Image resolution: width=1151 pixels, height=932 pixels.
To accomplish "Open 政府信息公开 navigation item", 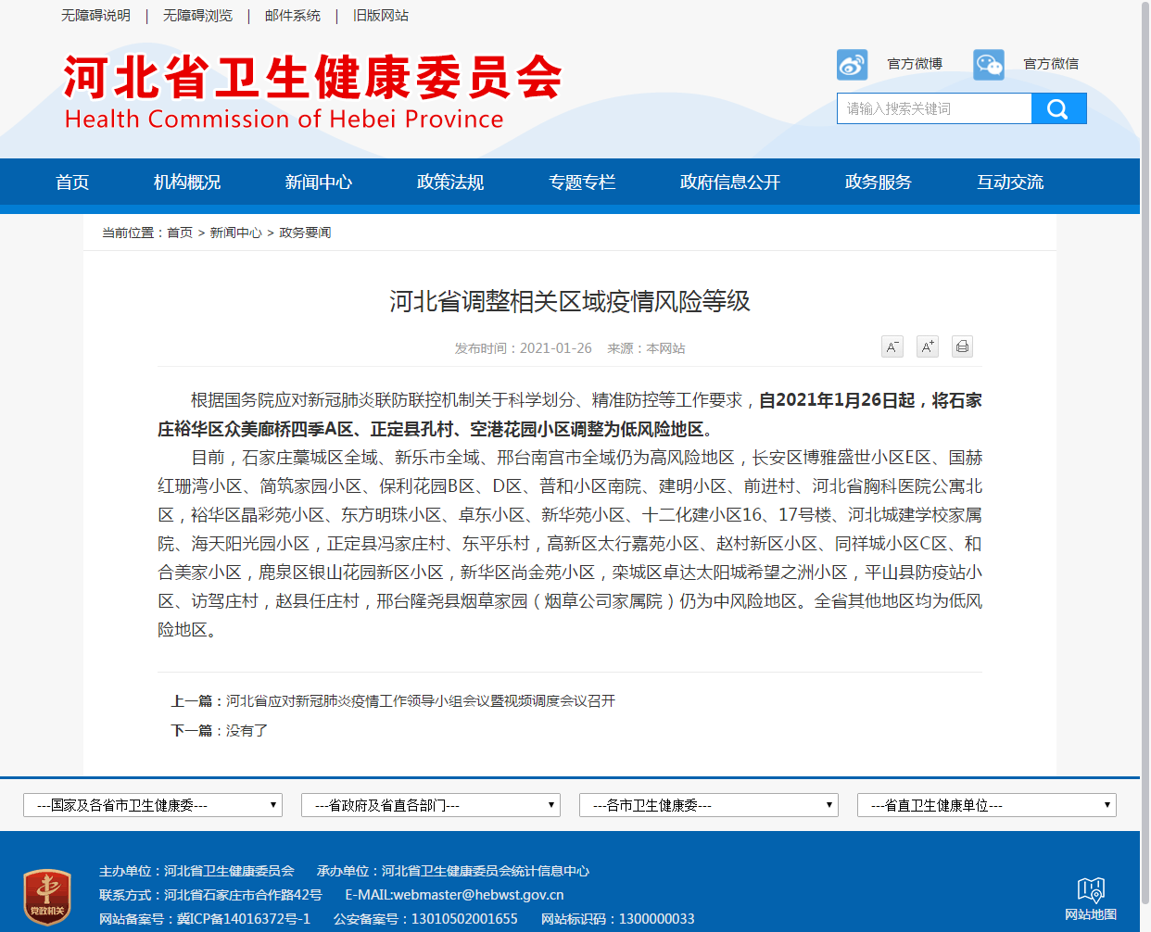I will coord(730,183).
